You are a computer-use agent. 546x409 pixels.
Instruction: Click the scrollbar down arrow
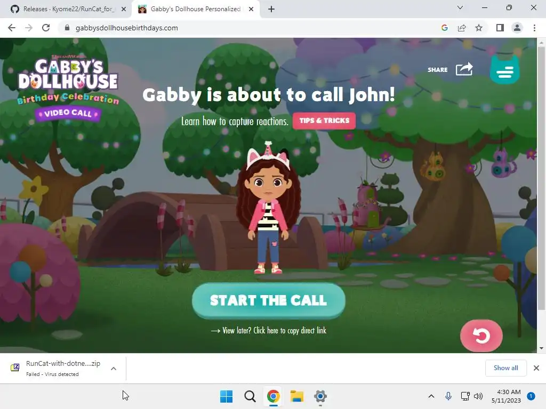[541, 348]
